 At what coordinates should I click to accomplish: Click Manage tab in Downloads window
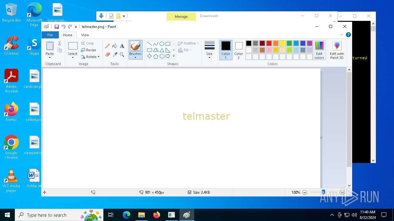181,17
